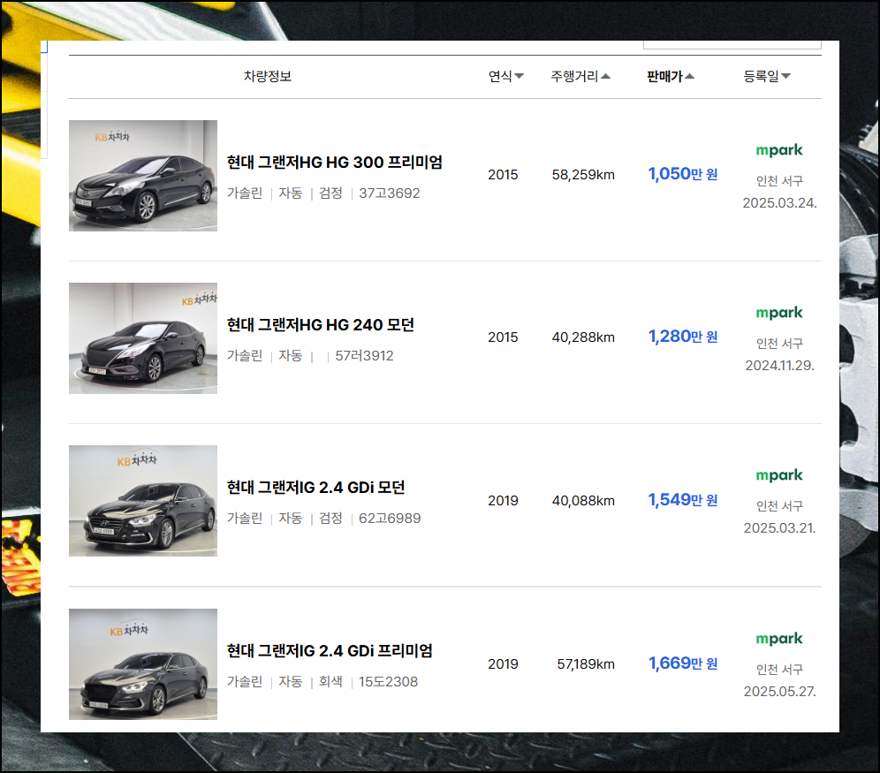880x773 pixels.
Task: Open thumbnail of 그랜저IG 2.4 GDi 프리미엄
Action: point(143,664)
